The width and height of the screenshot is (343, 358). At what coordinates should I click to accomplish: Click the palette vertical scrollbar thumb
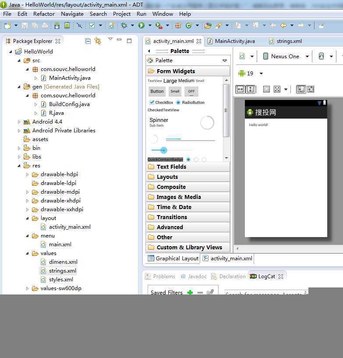pos(226,110)
